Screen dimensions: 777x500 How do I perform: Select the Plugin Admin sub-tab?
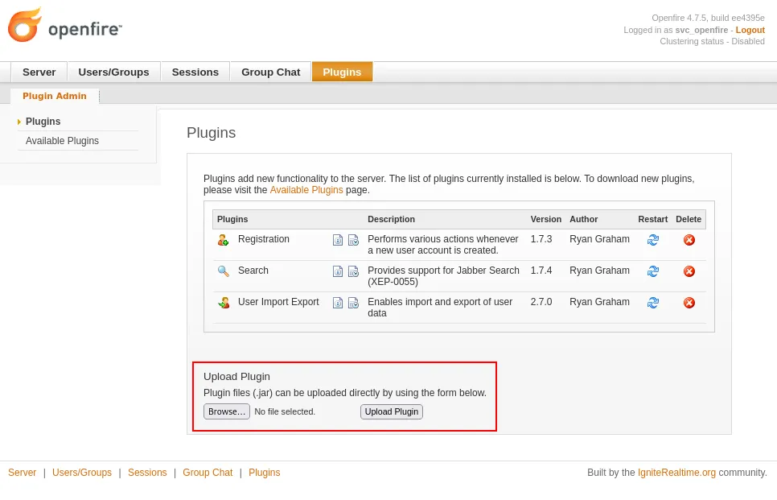(x=55, y=97)
